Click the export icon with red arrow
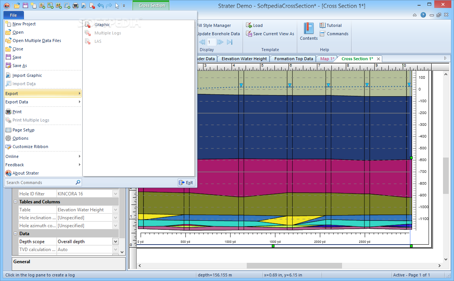Screen dimensions: 454x281 [92, 5]
